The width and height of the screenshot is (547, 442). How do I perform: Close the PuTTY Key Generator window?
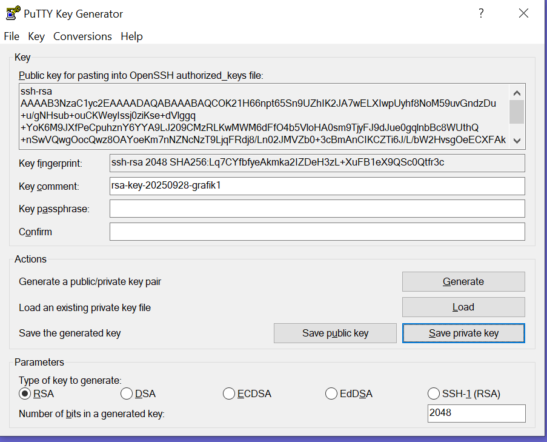[523, 13]
